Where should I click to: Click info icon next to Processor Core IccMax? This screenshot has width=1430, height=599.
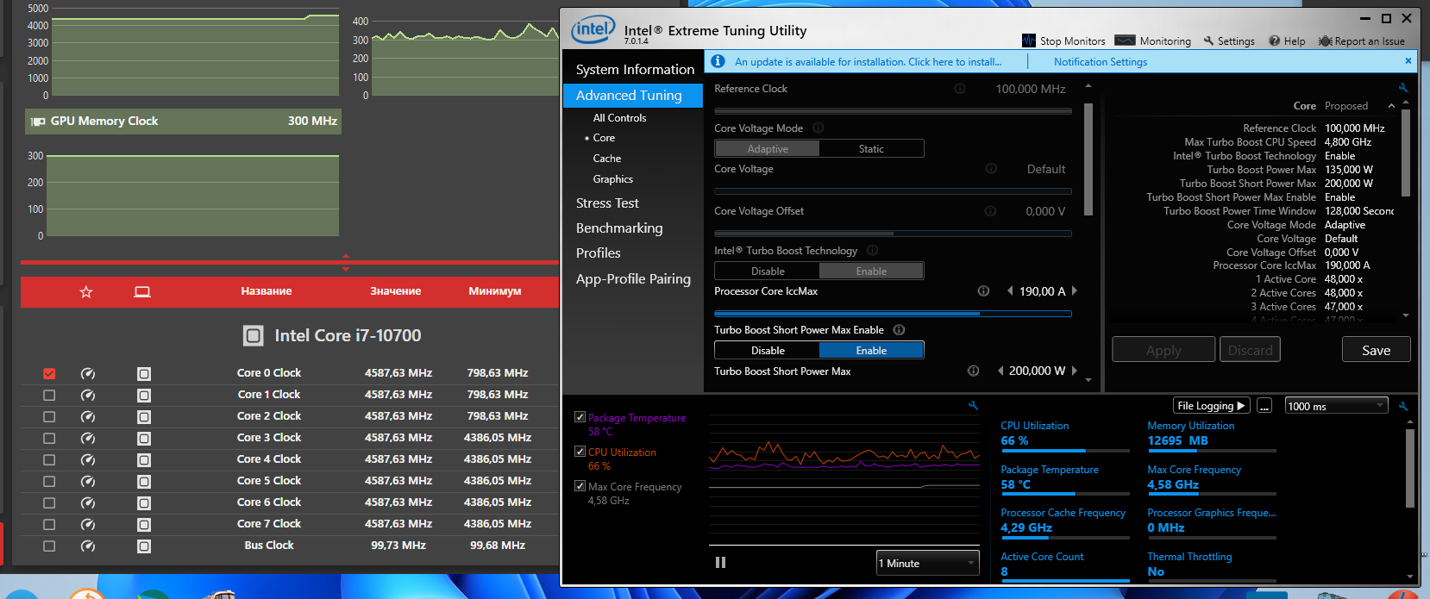tap(983, 291)
